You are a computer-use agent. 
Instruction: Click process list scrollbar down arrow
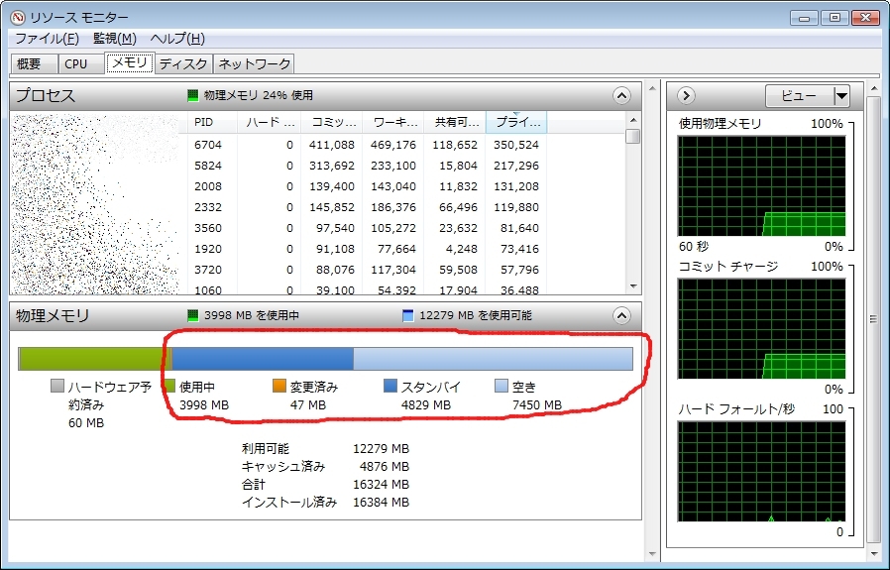click(633, 286)
